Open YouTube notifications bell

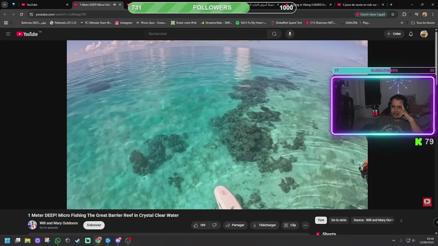click(411, 34)
